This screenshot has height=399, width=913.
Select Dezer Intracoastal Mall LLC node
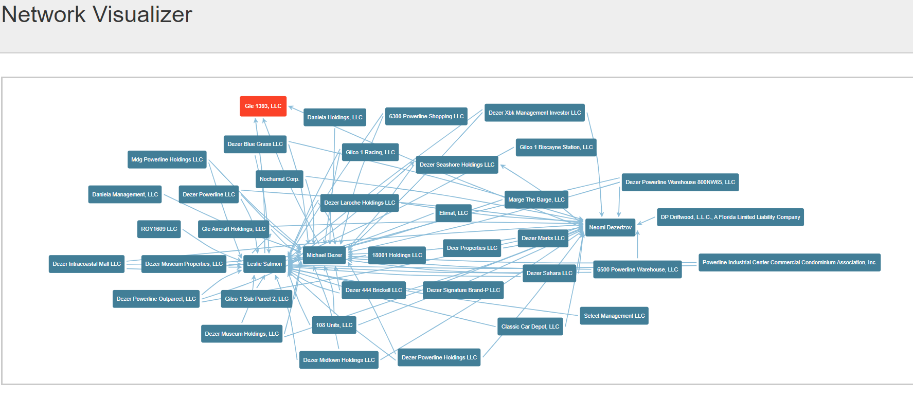[x=86, y=264]
